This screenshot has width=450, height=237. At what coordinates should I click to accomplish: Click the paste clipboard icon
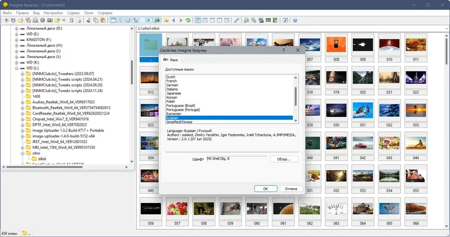pos(103,20)
